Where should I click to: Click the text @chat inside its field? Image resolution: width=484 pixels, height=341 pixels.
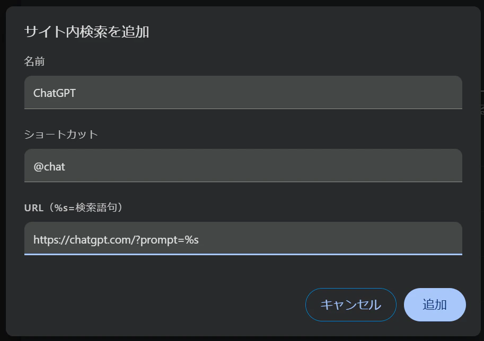48,166
